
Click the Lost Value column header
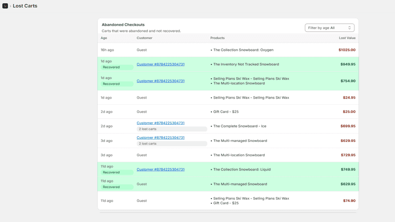pos(347,38)
